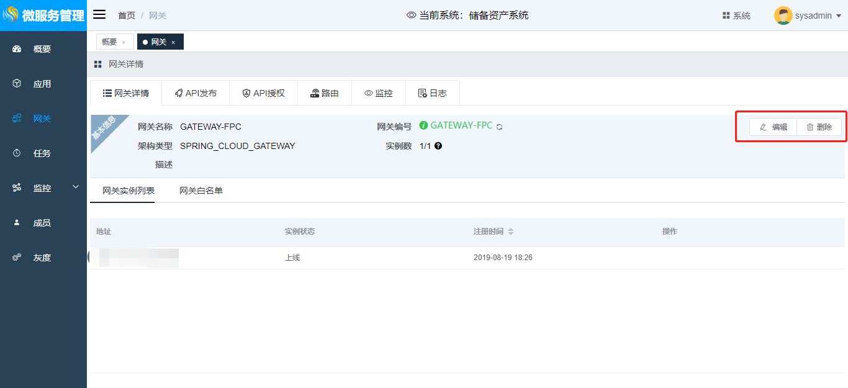Sort the list by 注册时间
848x388 pixels.
511,232
